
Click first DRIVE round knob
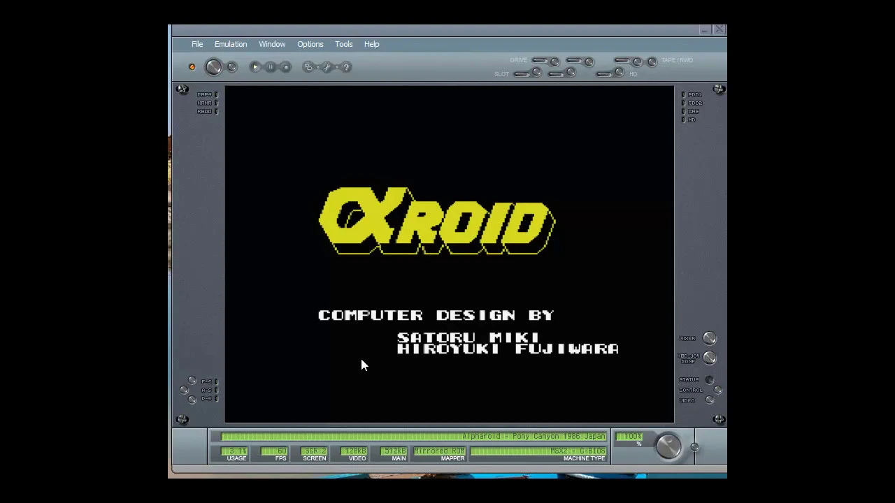(554, 61)
